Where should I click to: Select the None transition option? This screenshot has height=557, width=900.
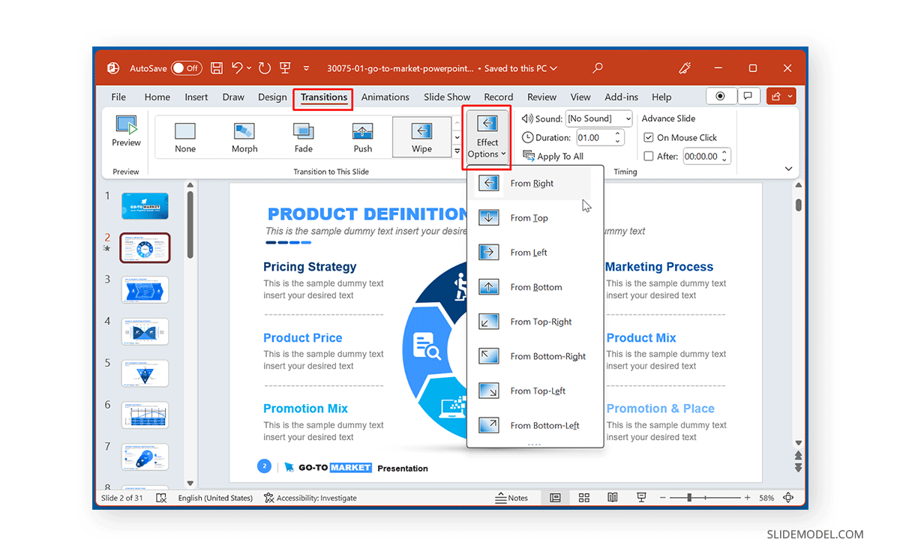tap(184, 136)
